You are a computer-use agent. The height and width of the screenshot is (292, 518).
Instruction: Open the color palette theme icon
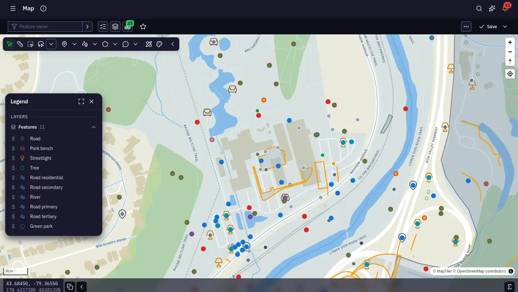point(159,44)
